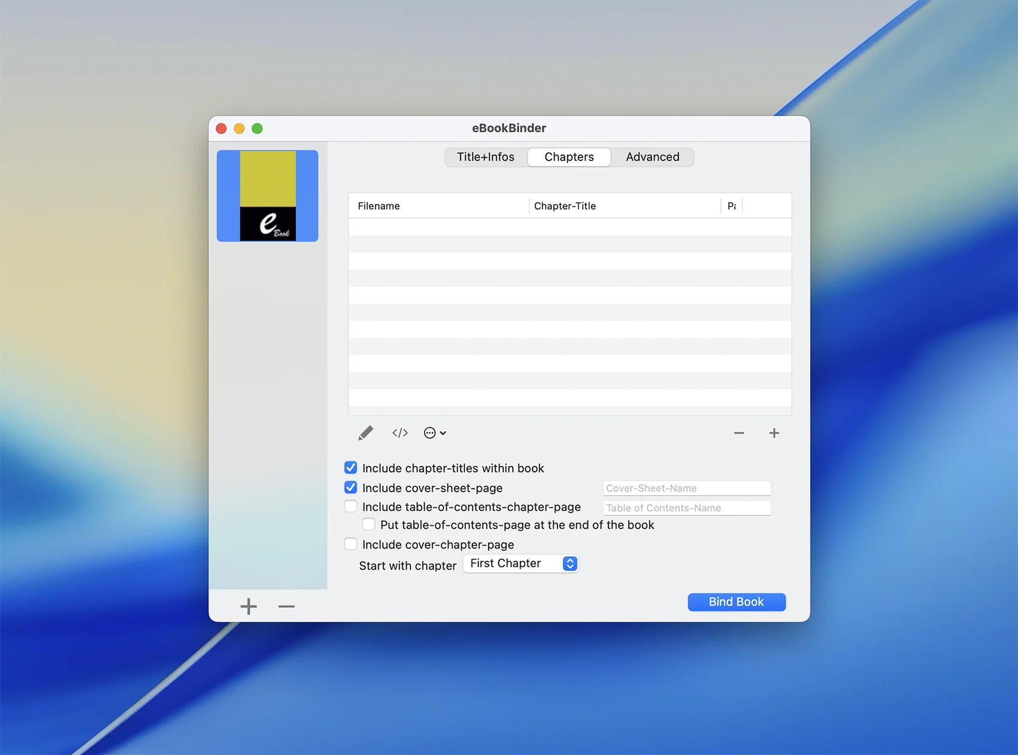Disable Include cover-sheet-page checkbox
Image resolution: width=1018 pixels, height=755 pixels.
click(x=351, y=487)
